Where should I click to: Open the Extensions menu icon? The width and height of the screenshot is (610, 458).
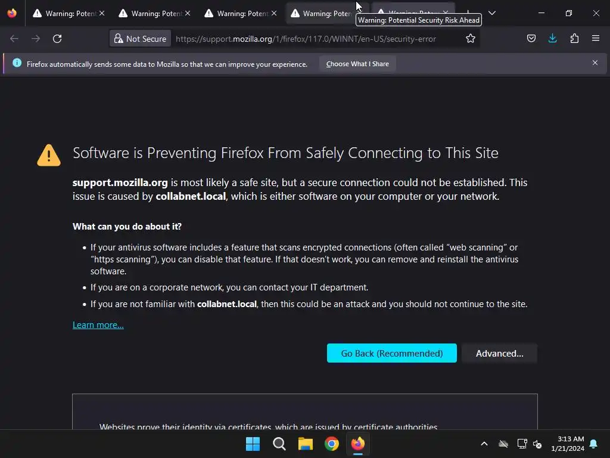click(574, 38)
